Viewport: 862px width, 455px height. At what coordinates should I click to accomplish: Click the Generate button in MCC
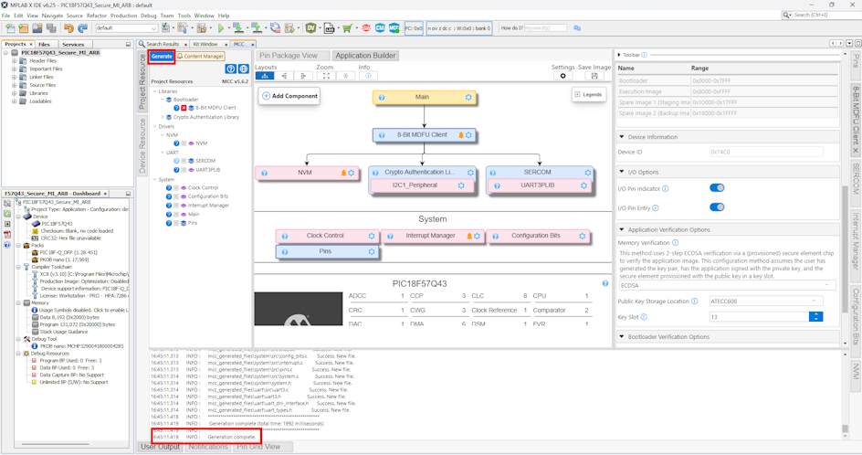click(x=162, y=57)
